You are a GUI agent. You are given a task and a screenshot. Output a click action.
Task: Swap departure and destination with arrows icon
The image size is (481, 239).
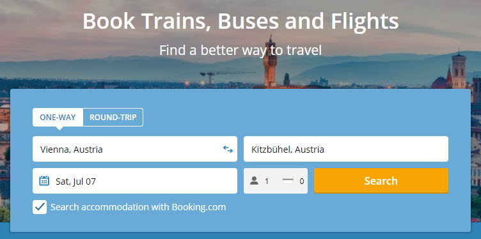[228, 150]
